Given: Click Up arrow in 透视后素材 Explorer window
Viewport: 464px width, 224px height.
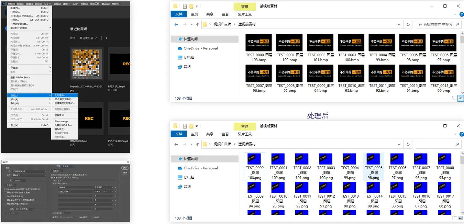Looking at the screenshot, I should (197, 144).
